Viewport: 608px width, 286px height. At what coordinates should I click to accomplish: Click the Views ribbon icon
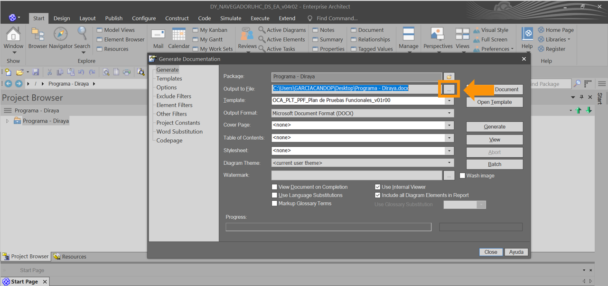[x=462, y=34]
